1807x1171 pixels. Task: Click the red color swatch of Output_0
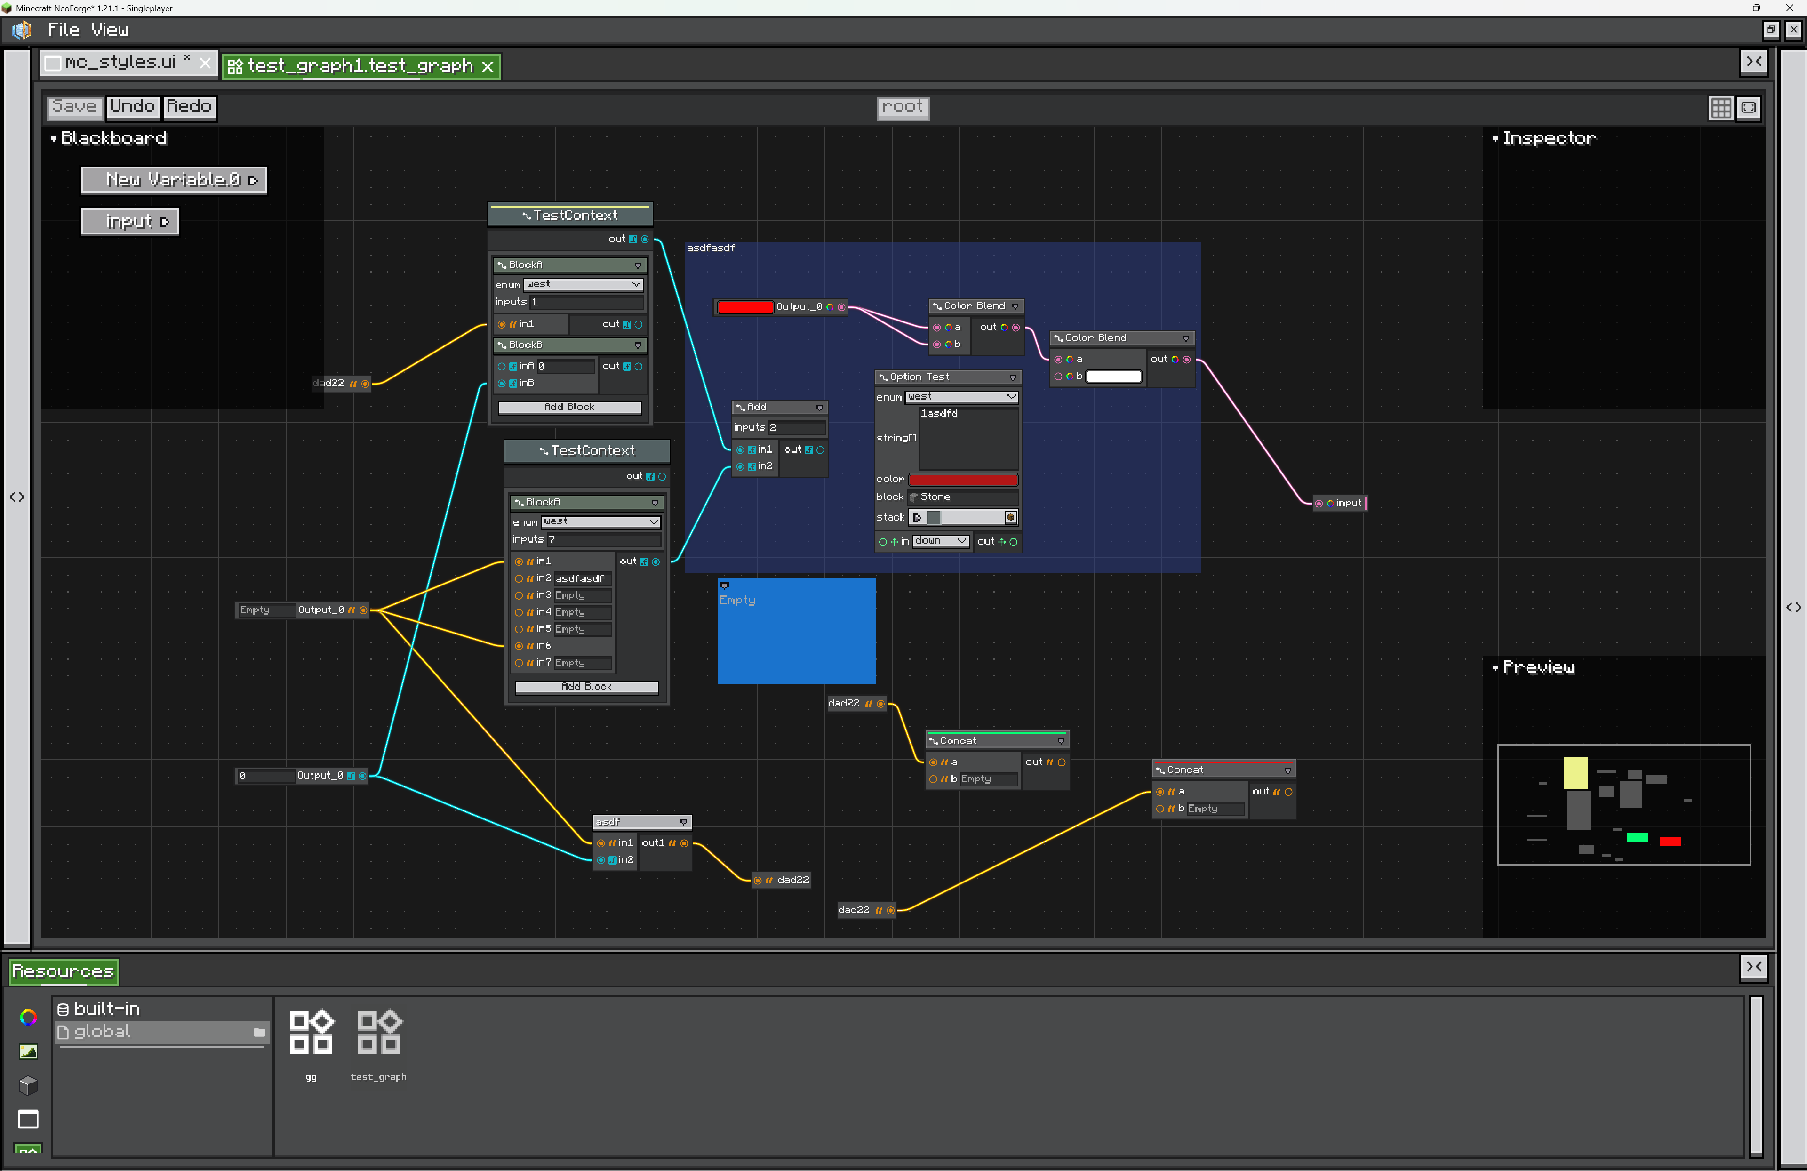(x=745, y=307)
